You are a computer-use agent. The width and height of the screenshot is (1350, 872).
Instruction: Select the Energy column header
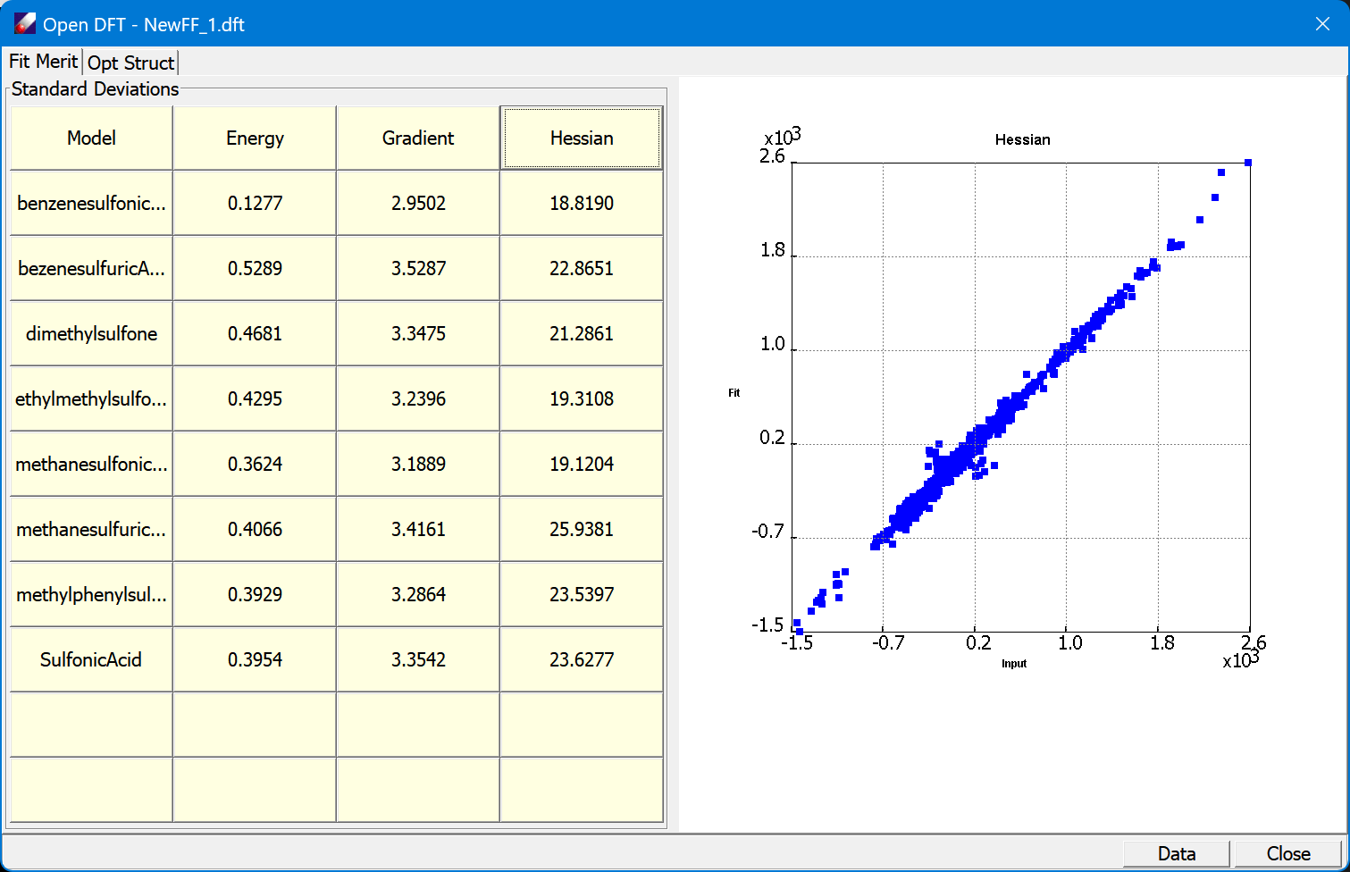pos(255,138)
